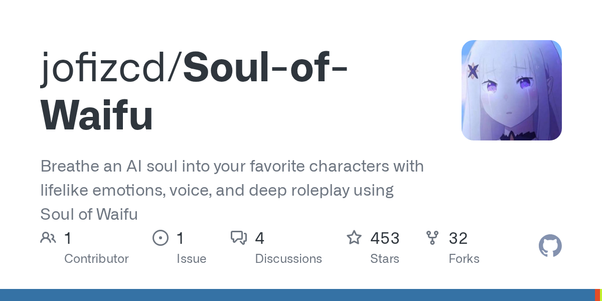Open the Soul-of-Waifu repository title
This screenshot has height=301, width=602.
194,93
